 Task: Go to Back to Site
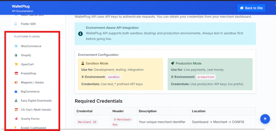click(251, 8)
